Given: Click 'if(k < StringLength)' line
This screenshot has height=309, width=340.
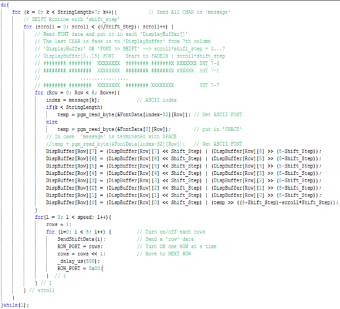Looking at the screenshot, I should pyautogui.click(x=74, y=108).
